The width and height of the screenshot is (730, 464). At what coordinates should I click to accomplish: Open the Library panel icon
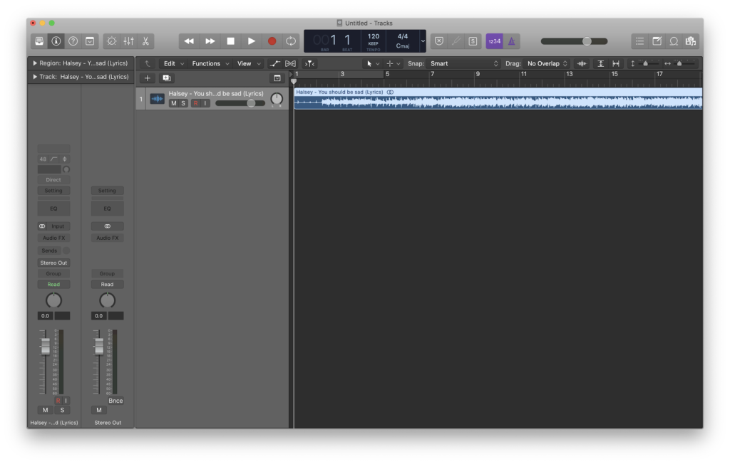click(39, 41)
